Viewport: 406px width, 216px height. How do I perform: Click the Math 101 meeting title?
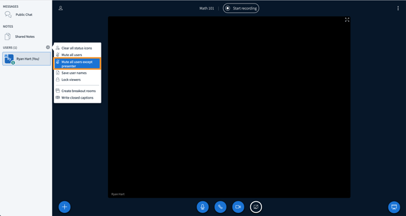click(x=207, y=8)
